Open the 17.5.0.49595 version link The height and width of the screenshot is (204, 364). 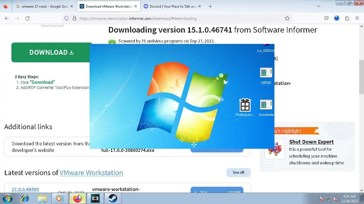25,189
